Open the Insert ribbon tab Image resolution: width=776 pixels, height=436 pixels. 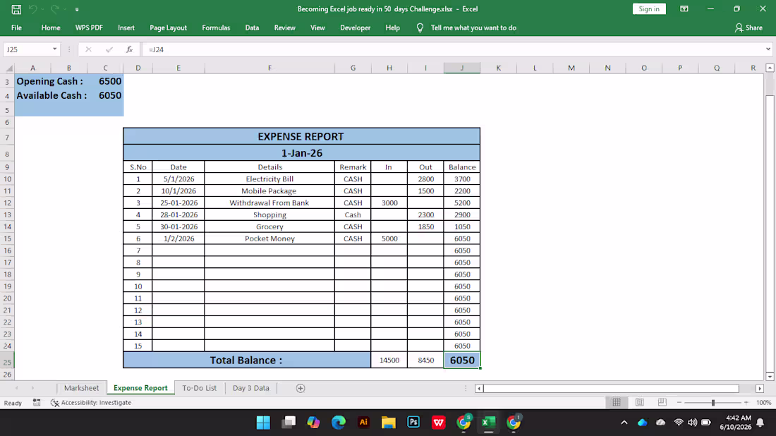(x=126, y=28)
